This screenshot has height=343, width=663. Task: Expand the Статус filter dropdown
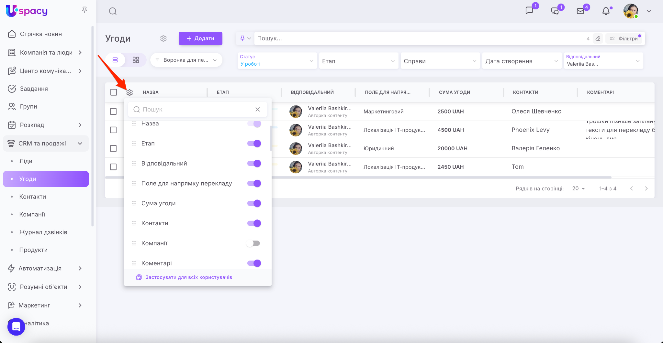click(277, 61)
